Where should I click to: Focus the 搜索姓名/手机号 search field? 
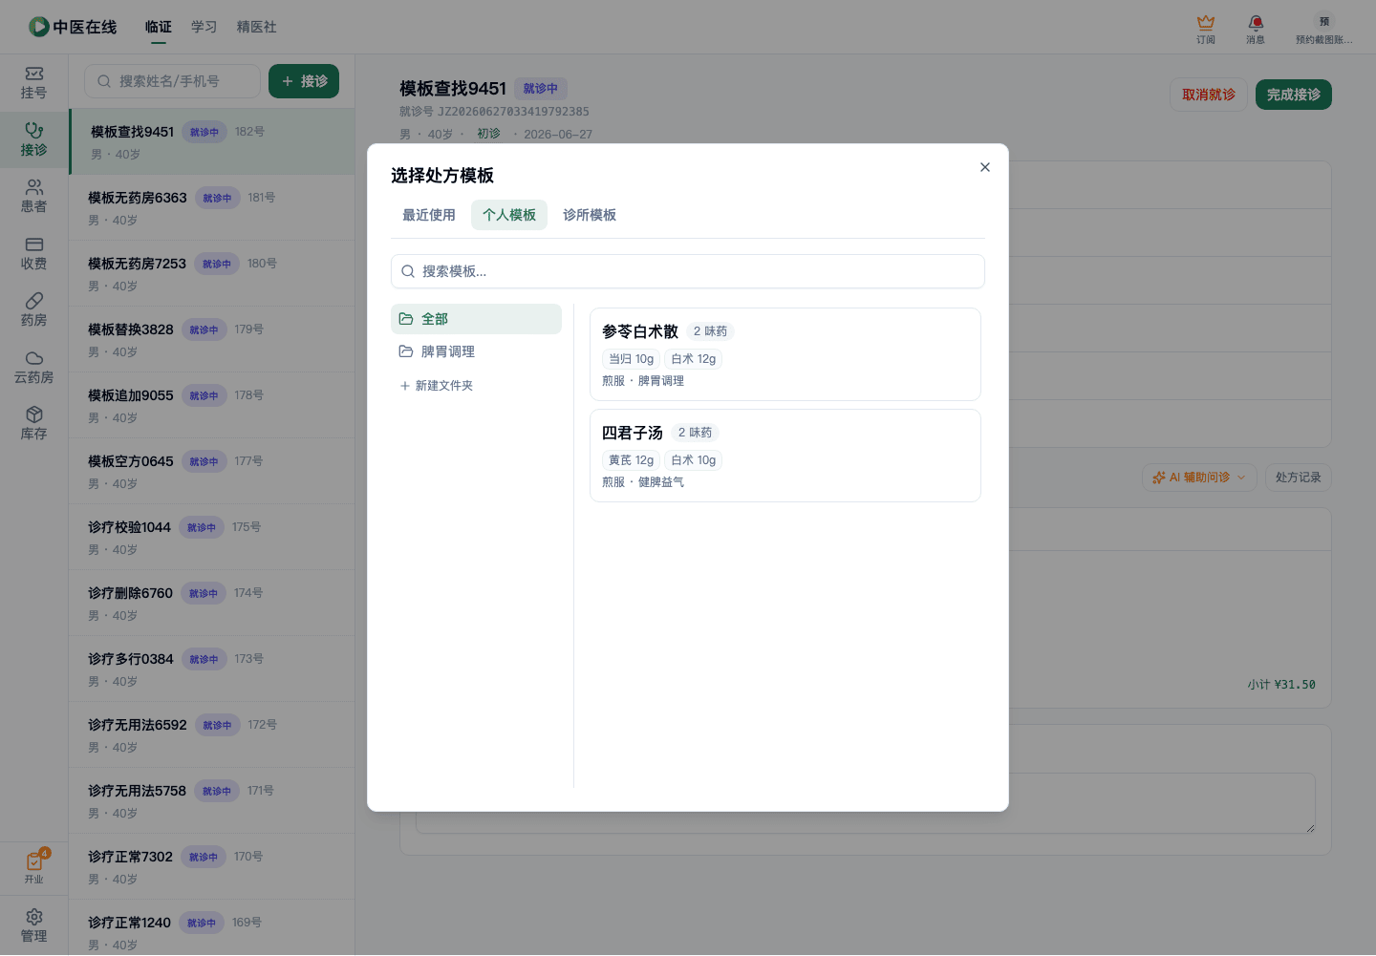(x=172, y=81)
